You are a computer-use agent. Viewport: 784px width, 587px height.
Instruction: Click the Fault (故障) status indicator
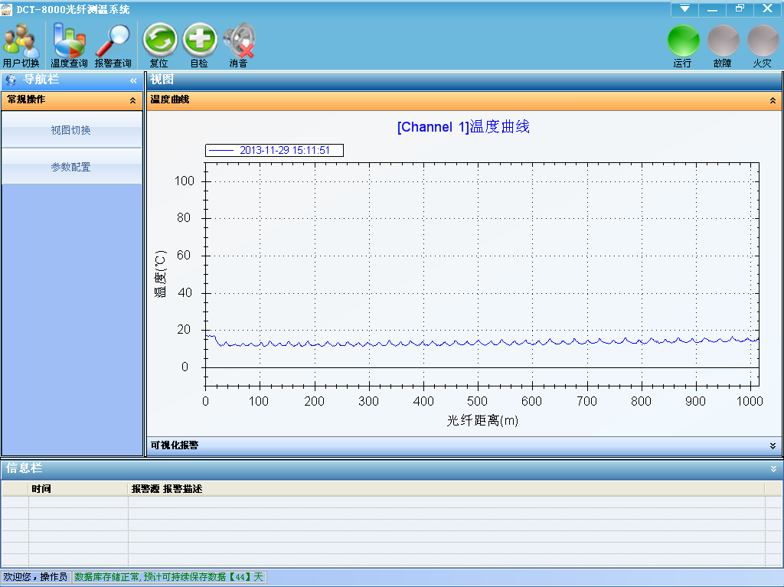[723, 43]
